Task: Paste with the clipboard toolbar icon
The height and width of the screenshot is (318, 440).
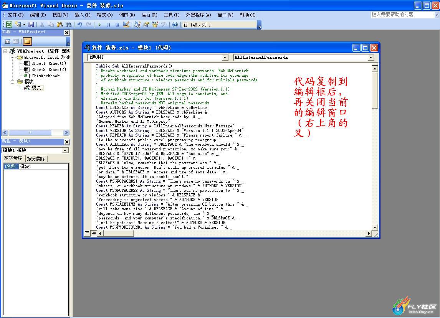Action: [60, 25]
